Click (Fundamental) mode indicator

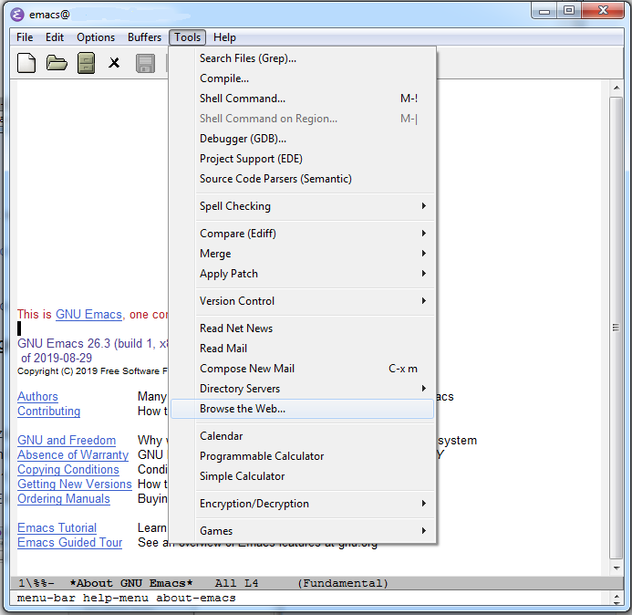(x=343, y=583)
